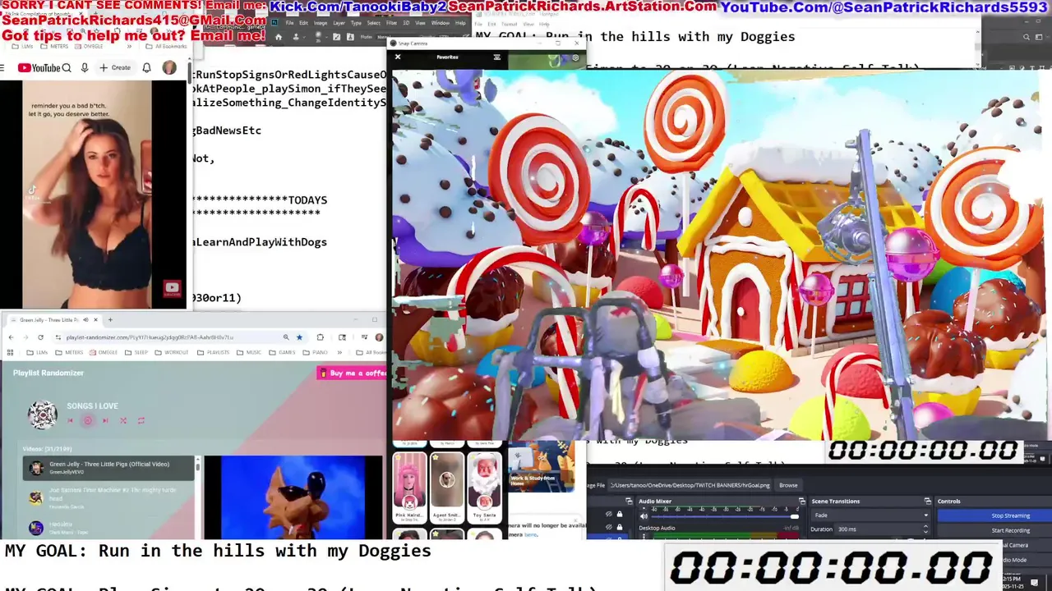
Task: Pause the current song
Action: pyautogui.click(x=88, y=420)
